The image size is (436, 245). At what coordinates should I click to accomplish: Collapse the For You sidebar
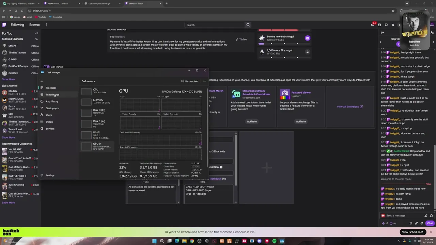pos(36,33)
